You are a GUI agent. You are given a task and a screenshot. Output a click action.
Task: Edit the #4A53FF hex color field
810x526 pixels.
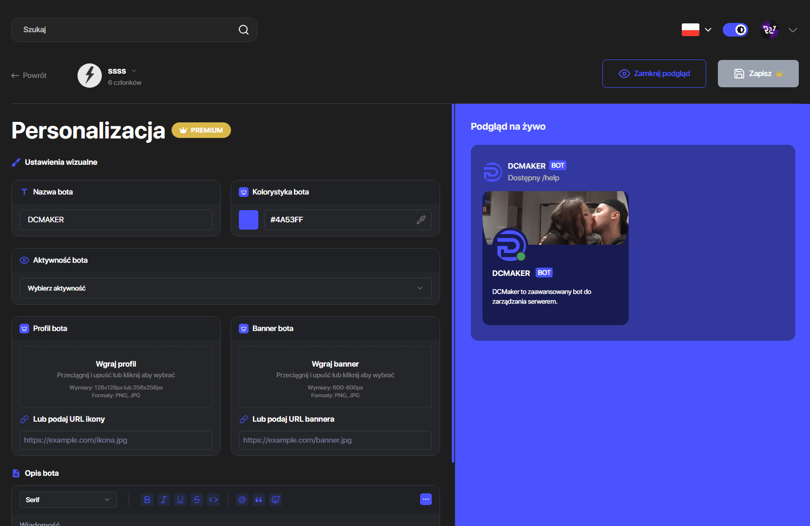click(348, 220)
